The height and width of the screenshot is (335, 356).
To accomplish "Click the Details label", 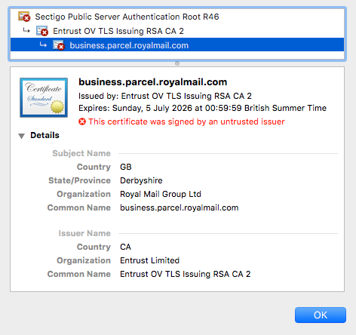I will click(44, 135).
